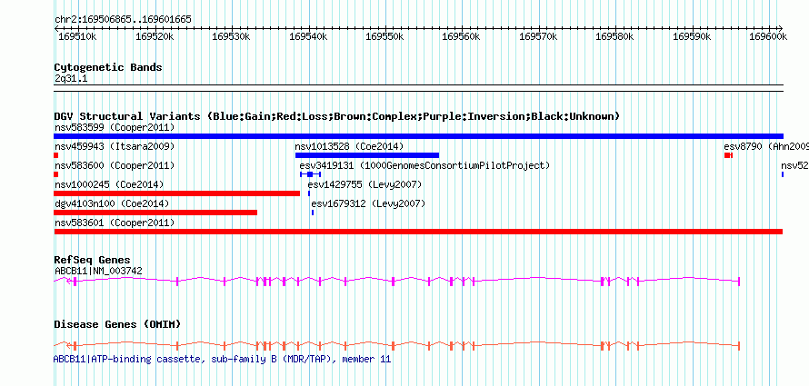Click the nsv459943 (Itsara2009) label
This screenshot has height=386, width=809.
(x=115, y=146)
